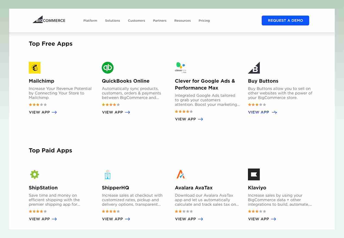
Task: Open the Solutions menu
Action: tap(113, 21)
